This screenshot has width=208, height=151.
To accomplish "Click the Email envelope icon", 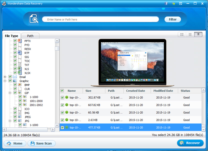I will 15,77.
